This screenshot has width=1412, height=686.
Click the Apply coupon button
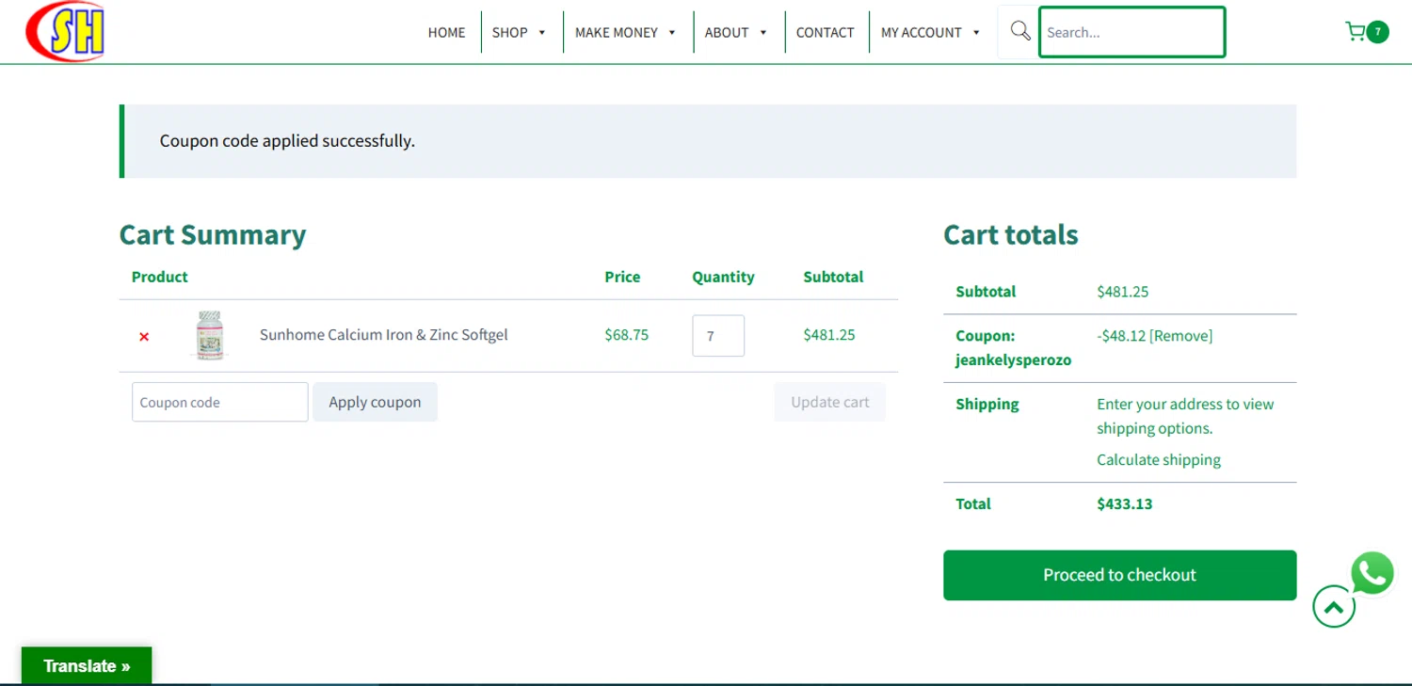(x=375, y=402)
